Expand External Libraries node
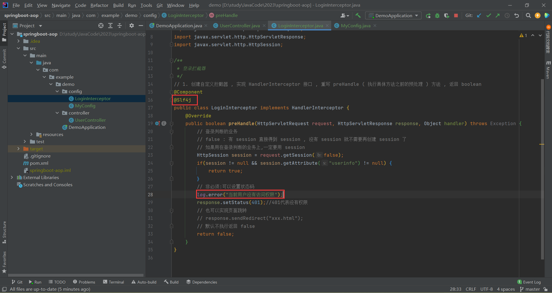 click(12, 177)
